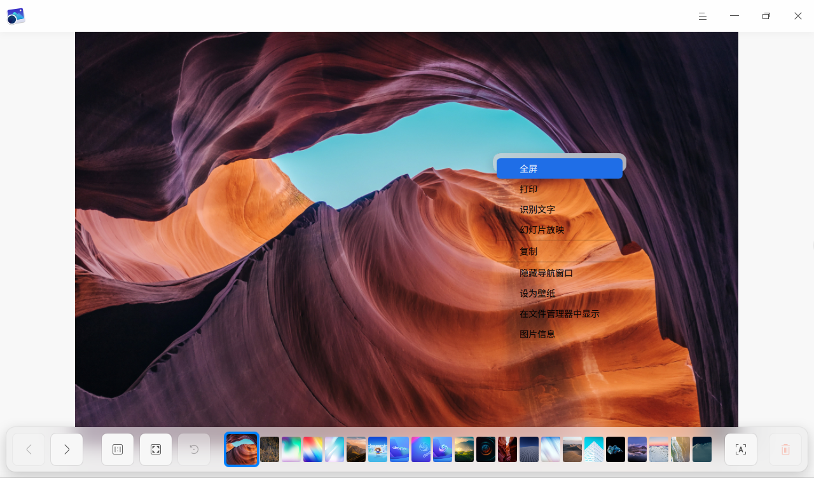Viewport: 814px width, 478px height.
Task: Delete the current image with the trash icon
Action: pos(785,449)
